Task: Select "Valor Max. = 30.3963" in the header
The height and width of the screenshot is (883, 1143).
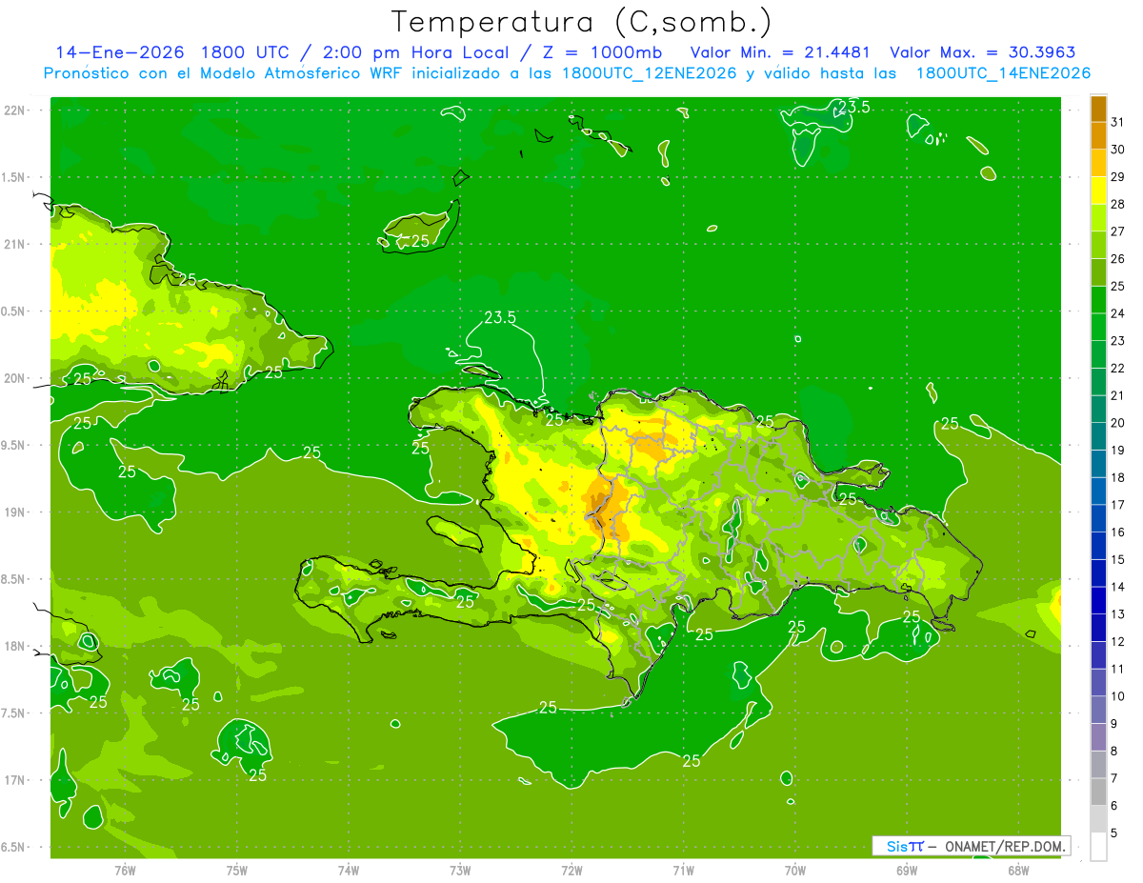Action: pos(982,52)
